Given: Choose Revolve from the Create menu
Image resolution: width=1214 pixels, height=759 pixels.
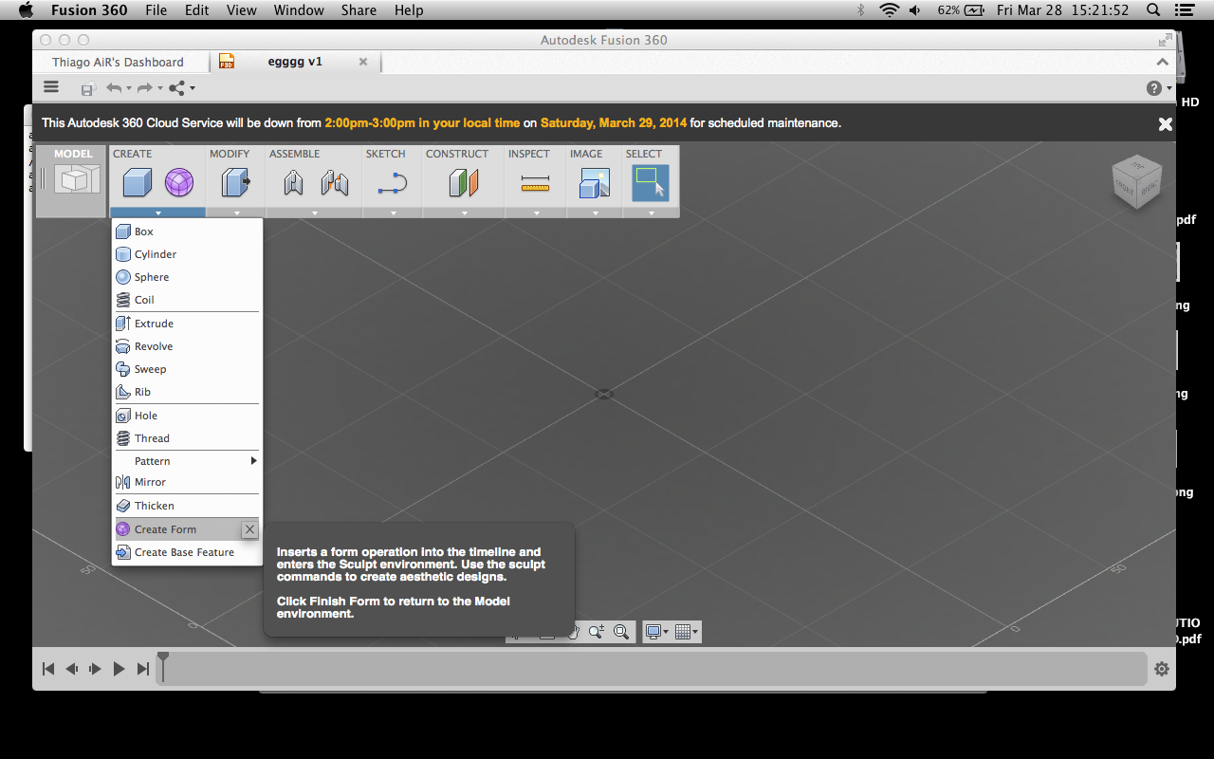Looking at the screenshot, I should point(187,346).
